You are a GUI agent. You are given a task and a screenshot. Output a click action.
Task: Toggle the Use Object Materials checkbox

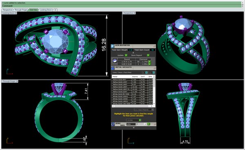[x=152, y=110]
